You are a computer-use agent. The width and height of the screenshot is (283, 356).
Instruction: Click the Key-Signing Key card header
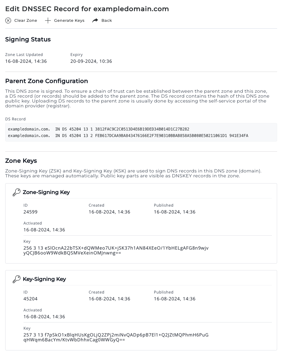(44, 279)
